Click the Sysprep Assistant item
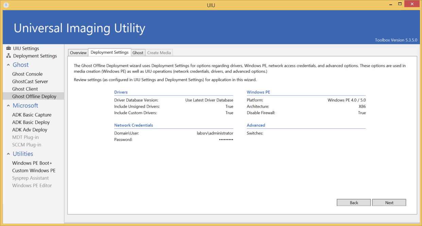 click(31, 178)
